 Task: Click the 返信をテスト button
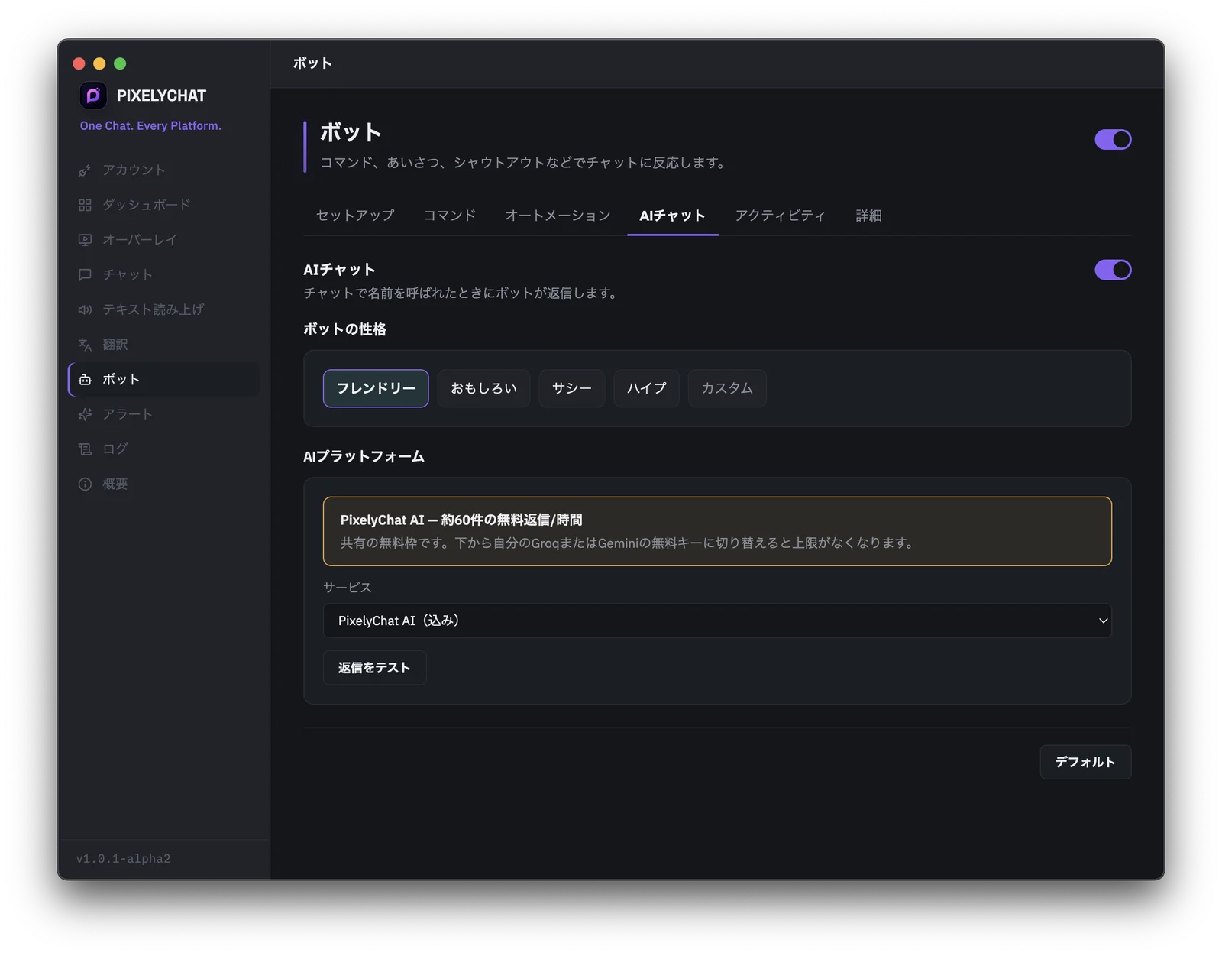374,668
